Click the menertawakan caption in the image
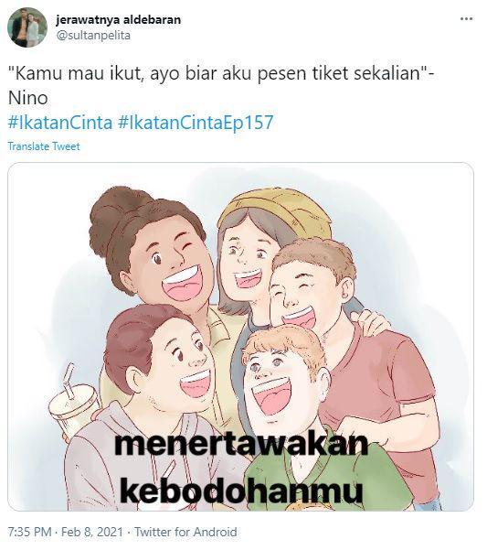 tap(241, 445)
